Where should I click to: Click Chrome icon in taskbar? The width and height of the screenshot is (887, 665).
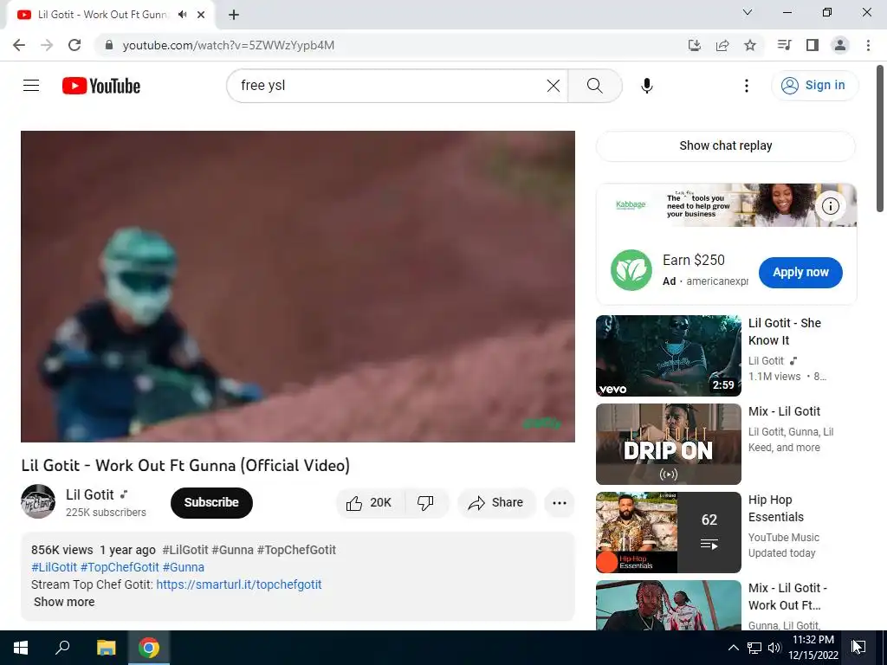[x=149, y=648]
